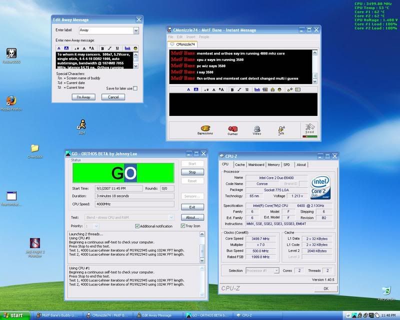Shrink font size in Edit Away Message toolbar
The height and width of the screenshot is (320, 400).
coord(76,48)
